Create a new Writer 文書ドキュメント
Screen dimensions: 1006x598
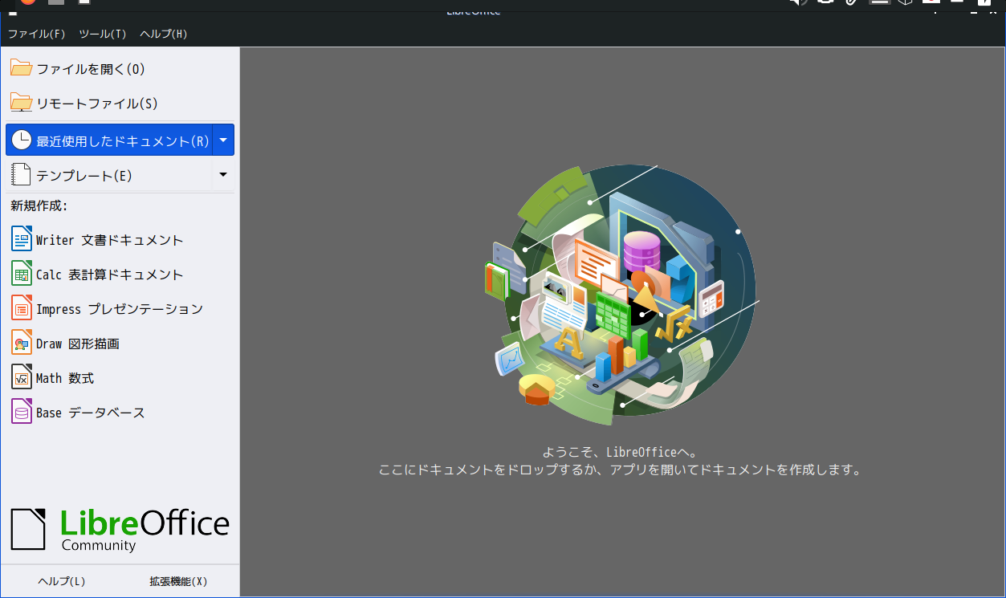(x=97, y=240)
